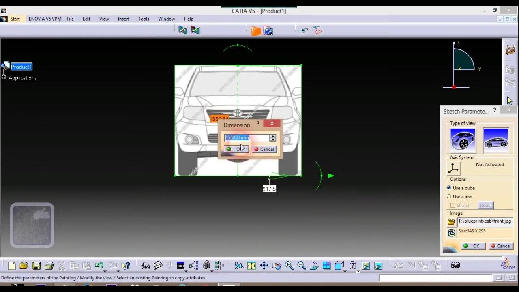The width and height of the screenshot is (519, 292).
Task: Click the Zoom In magnifier
Action: tap(289, 266)
